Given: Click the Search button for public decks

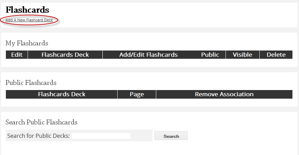Looking at the screenshot, I should (171, 136).
